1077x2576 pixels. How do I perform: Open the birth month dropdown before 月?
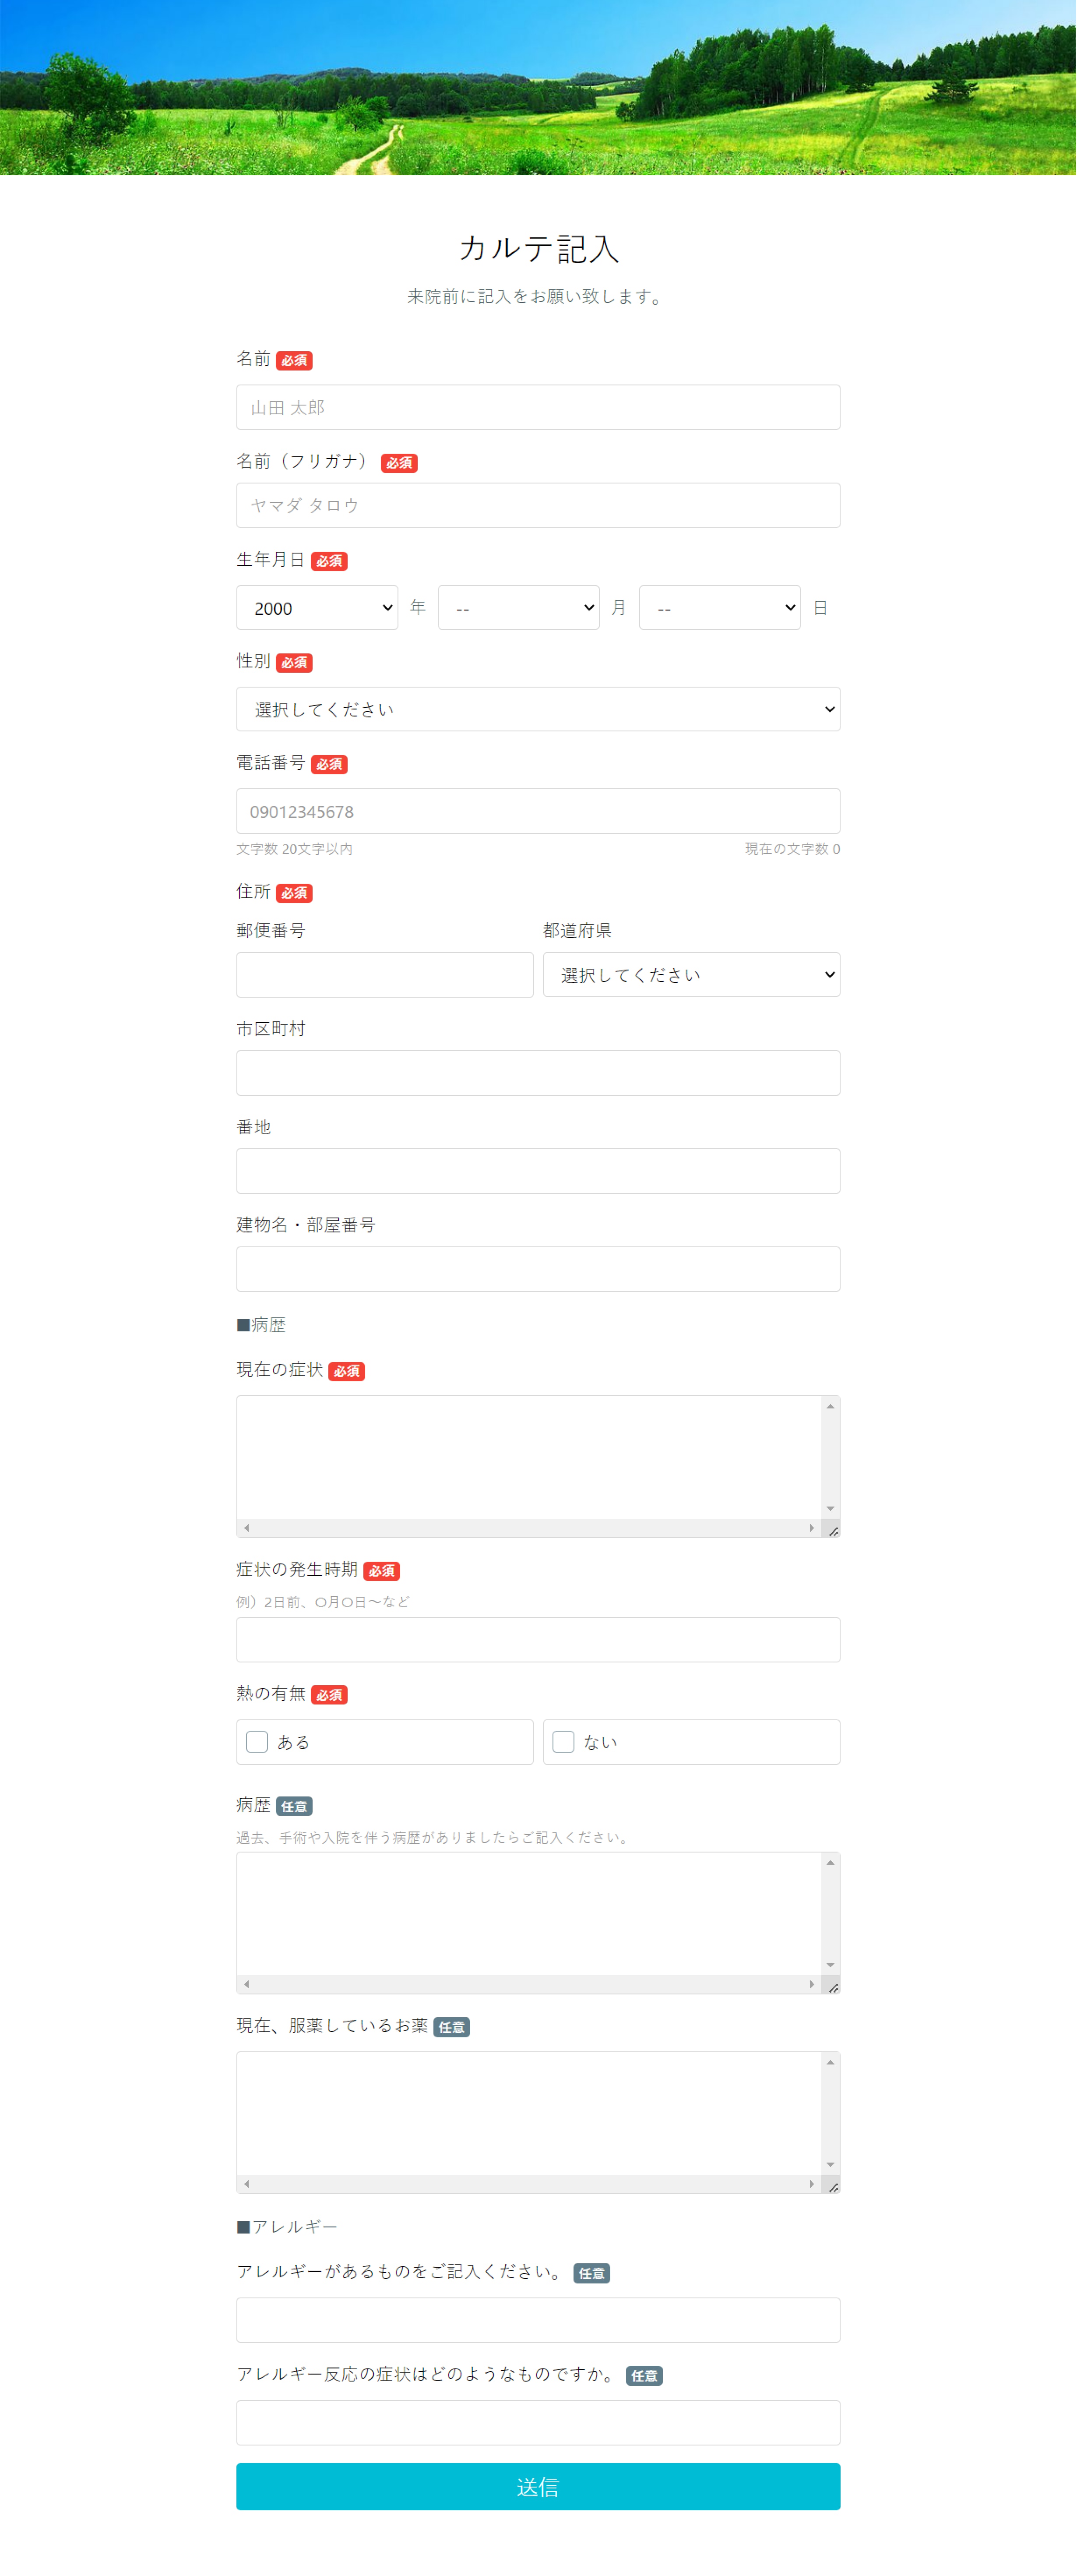(x=518, y=607)
